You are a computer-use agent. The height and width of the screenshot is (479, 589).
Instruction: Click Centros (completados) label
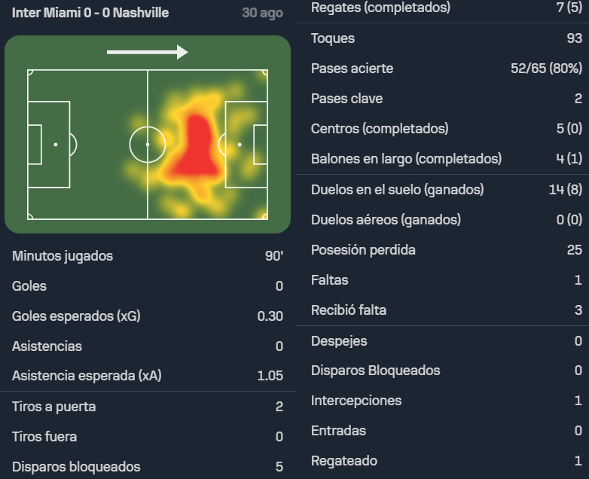tap(380, 129)
